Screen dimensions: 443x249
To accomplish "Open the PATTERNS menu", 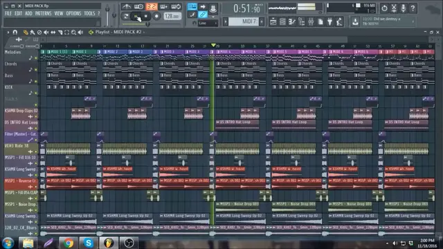I will 43,14.
